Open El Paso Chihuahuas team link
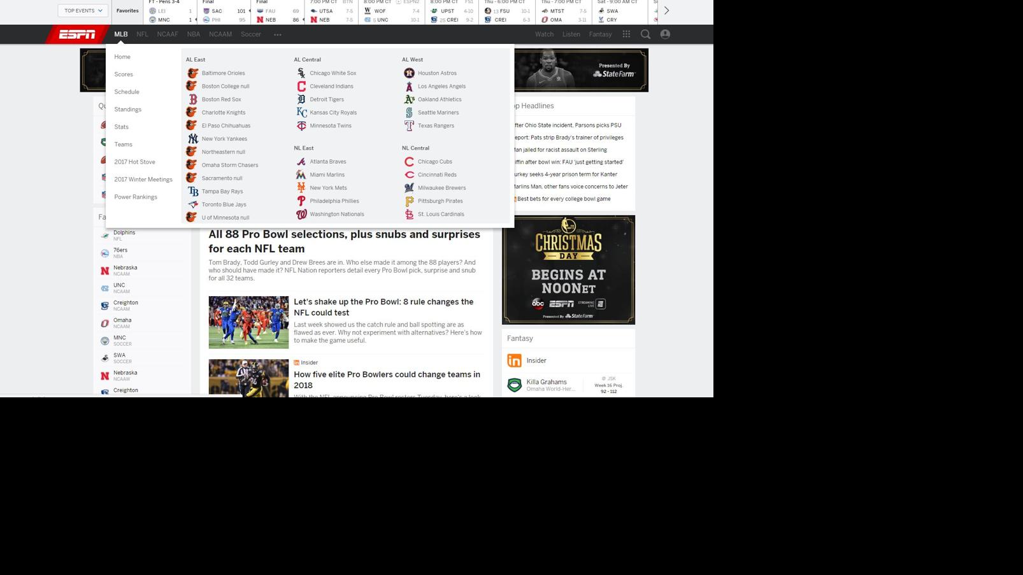 pyautogui.click(x=226, y=125)
